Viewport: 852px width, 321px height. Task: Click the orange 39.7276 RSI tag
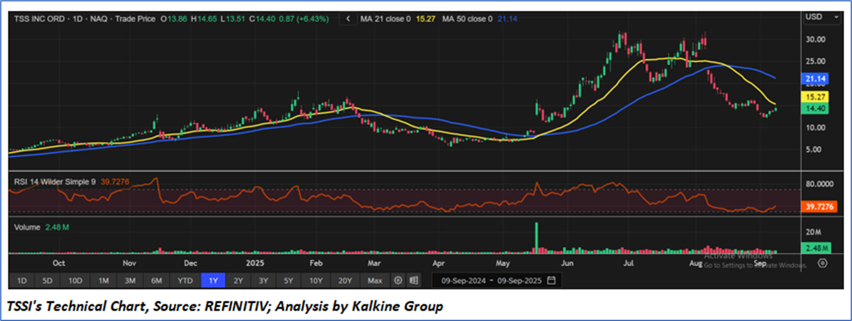tap(819, 206)
